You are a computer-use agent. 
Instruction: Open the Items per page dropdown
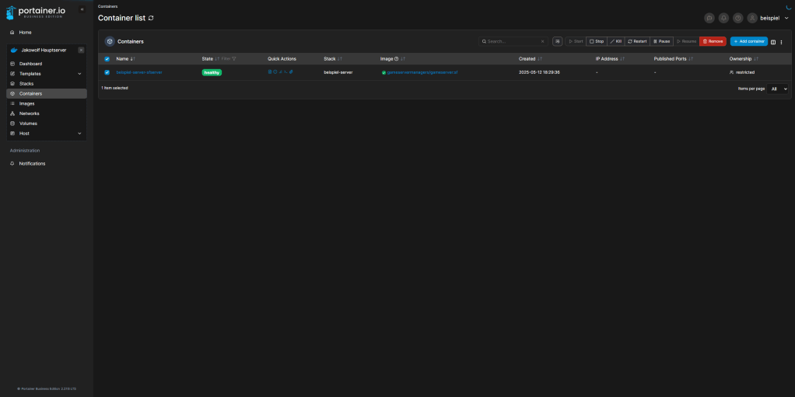pos(779,89)
